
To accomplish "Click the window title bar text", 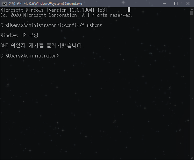I will [x=45, y=3].
